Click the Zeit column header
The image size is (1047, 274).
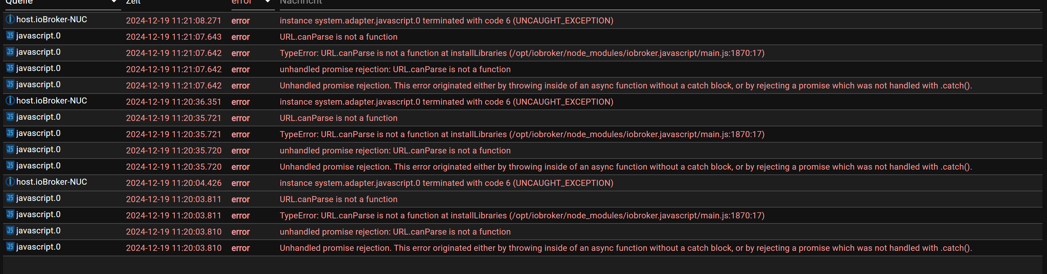coord(133,2)
